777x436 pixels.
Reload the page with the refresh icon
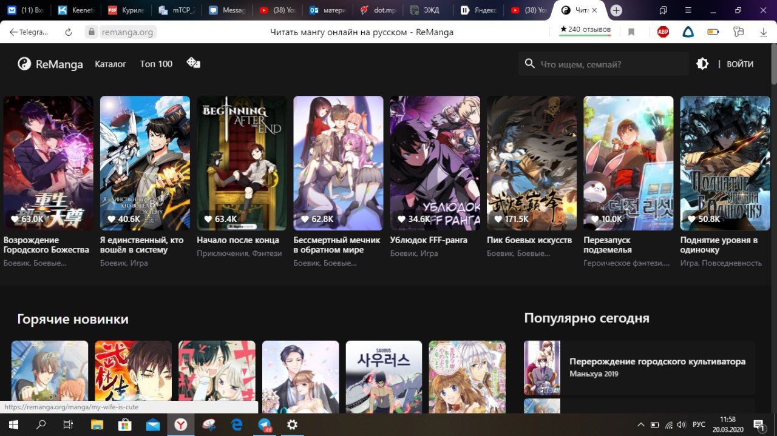pos(68,32)
